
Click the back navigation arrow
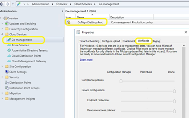click(x=2, y=4)
